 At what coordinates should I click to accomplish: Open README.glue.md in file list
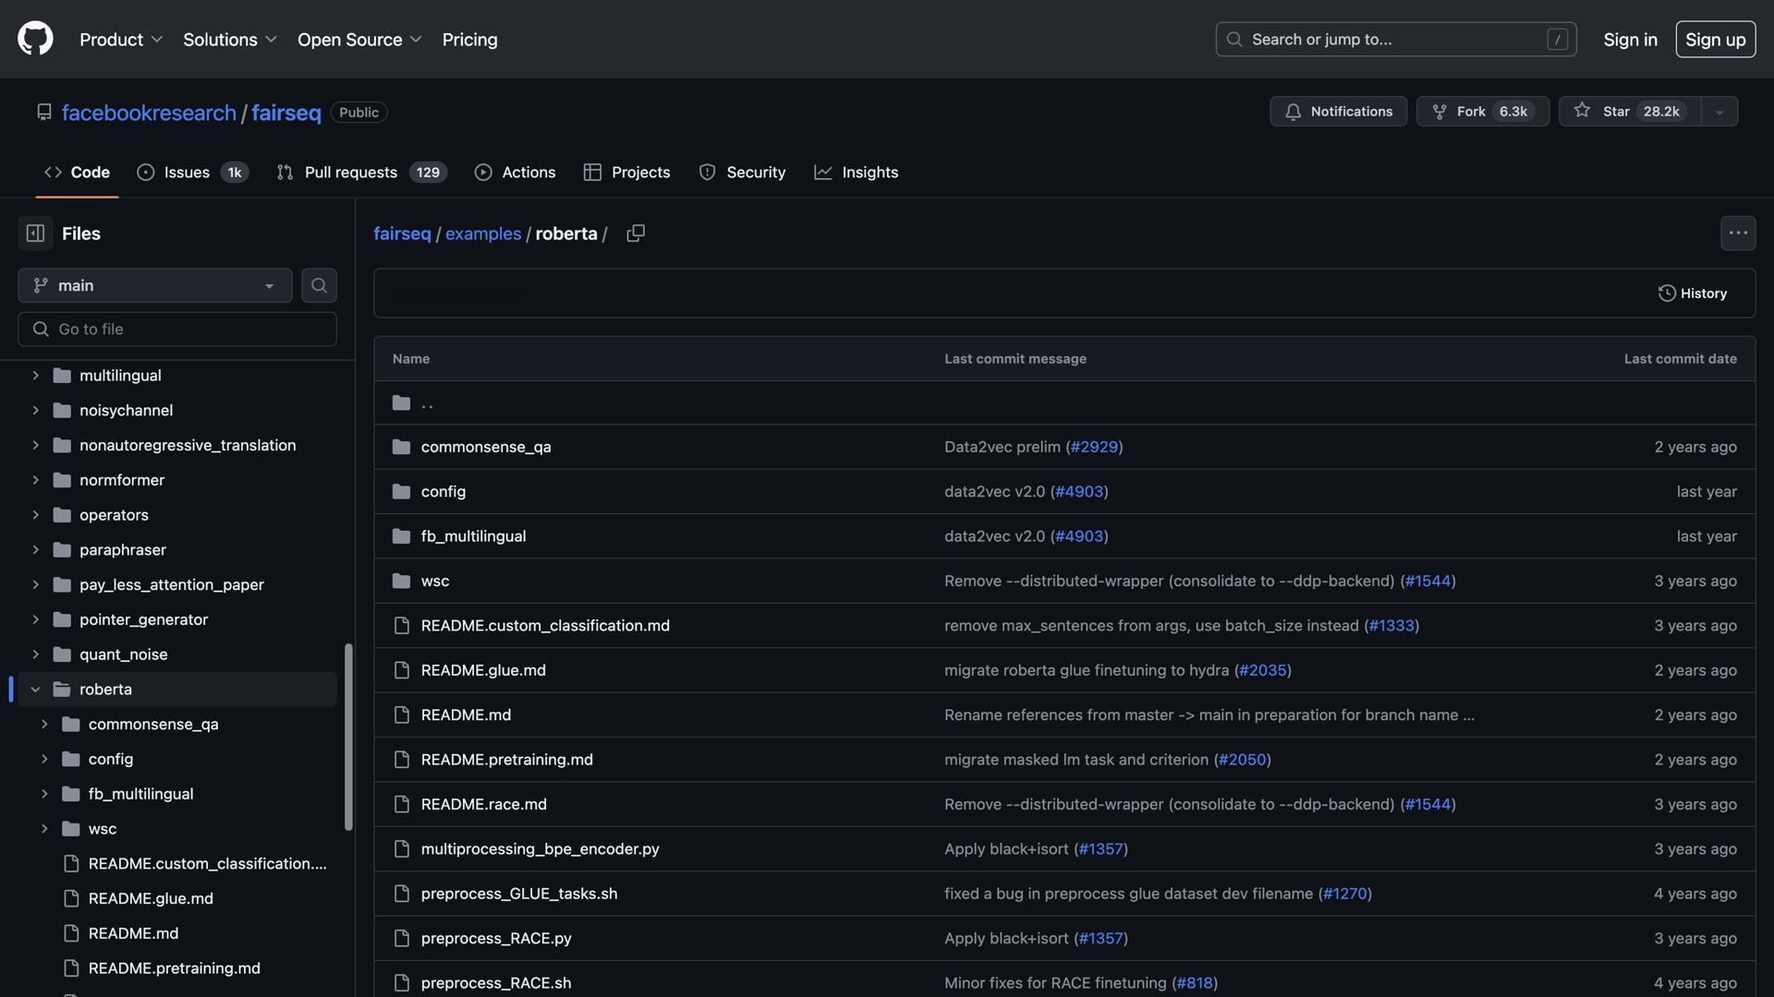click(483, 670)
